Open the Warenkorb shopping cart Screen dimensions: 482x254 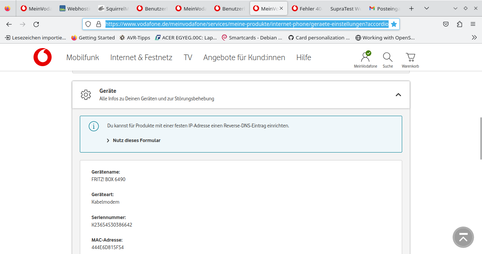pyautogui.click(x=410, y=57)
